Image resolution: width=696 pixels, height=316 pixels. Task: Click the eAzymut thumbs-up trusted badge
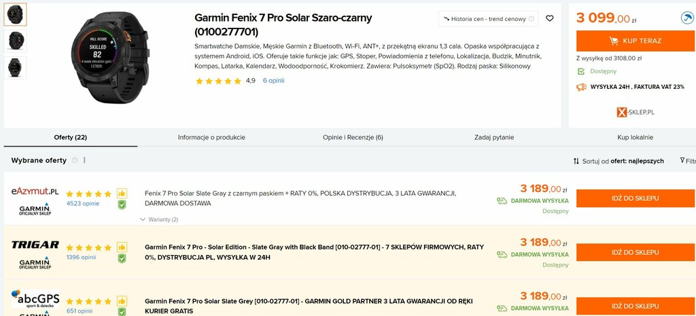[122, 193]
